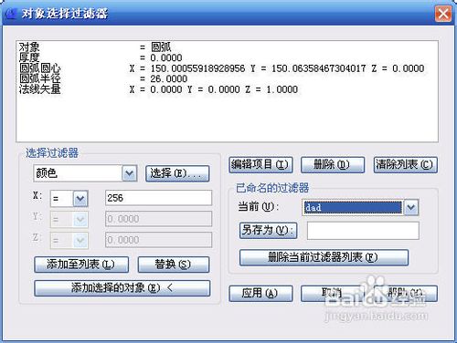Click the 应用(A) button
457x343 pixels.
click(x=260, y=293)
